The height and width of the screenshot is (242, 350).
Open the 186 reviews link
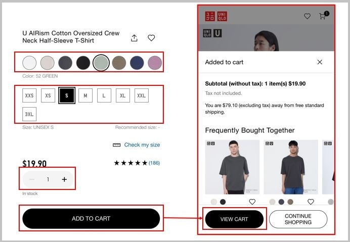click(154, 163)
